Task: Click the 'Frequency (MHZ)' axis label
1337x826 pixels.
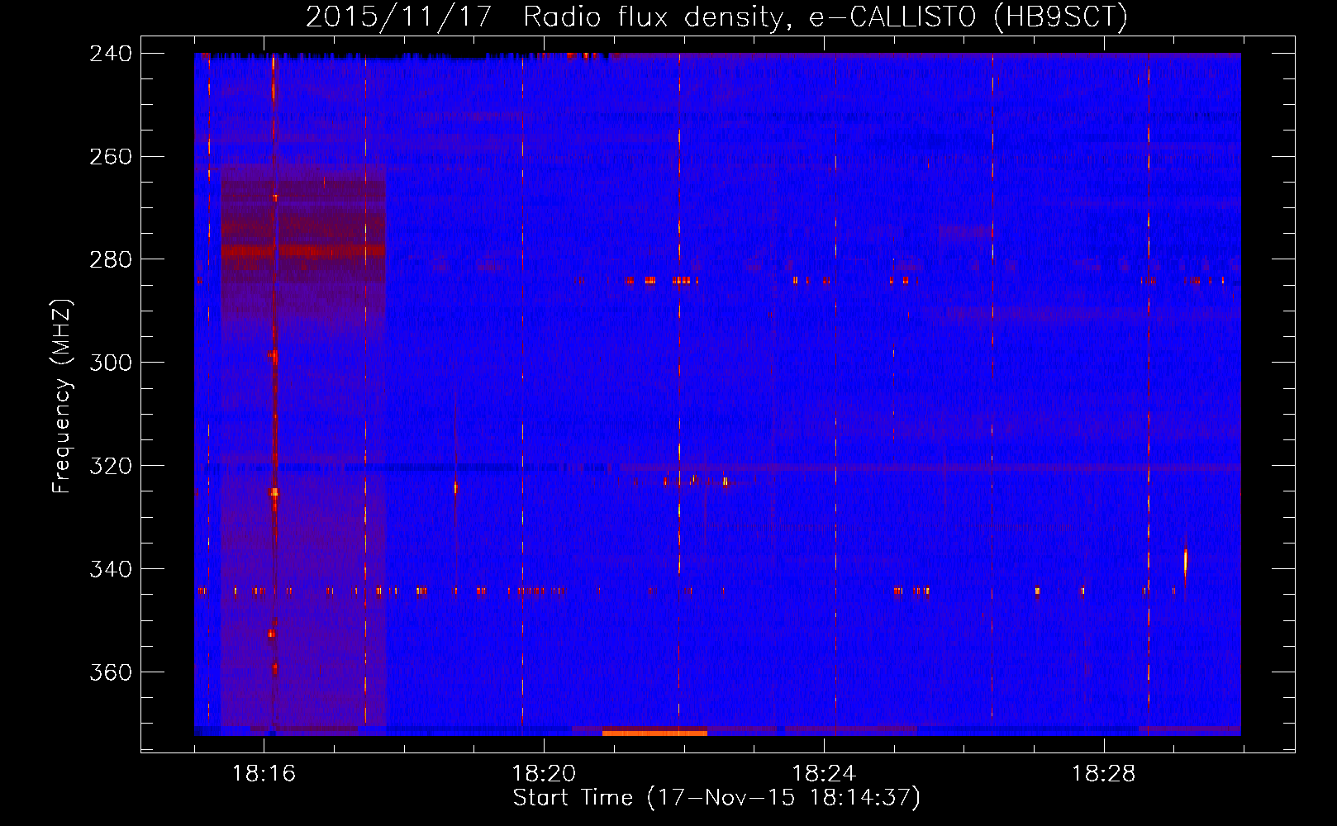Action: pyautogui.click(x=62, y=396)
